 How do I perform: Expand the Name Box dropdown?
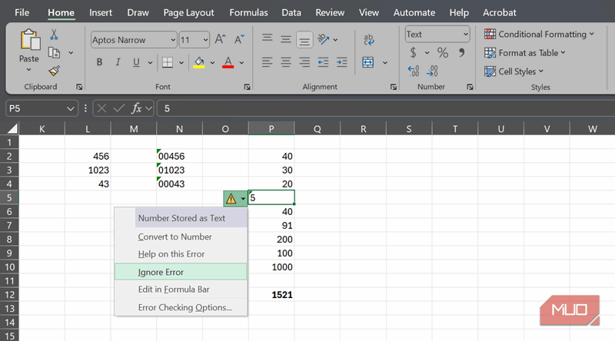tap(70, 108)
